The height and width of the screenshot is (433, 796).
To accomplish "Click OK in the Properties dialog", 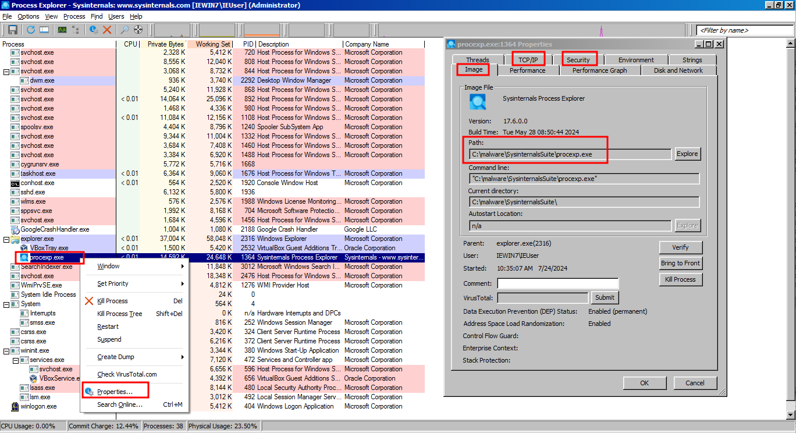I will point(644,383).
